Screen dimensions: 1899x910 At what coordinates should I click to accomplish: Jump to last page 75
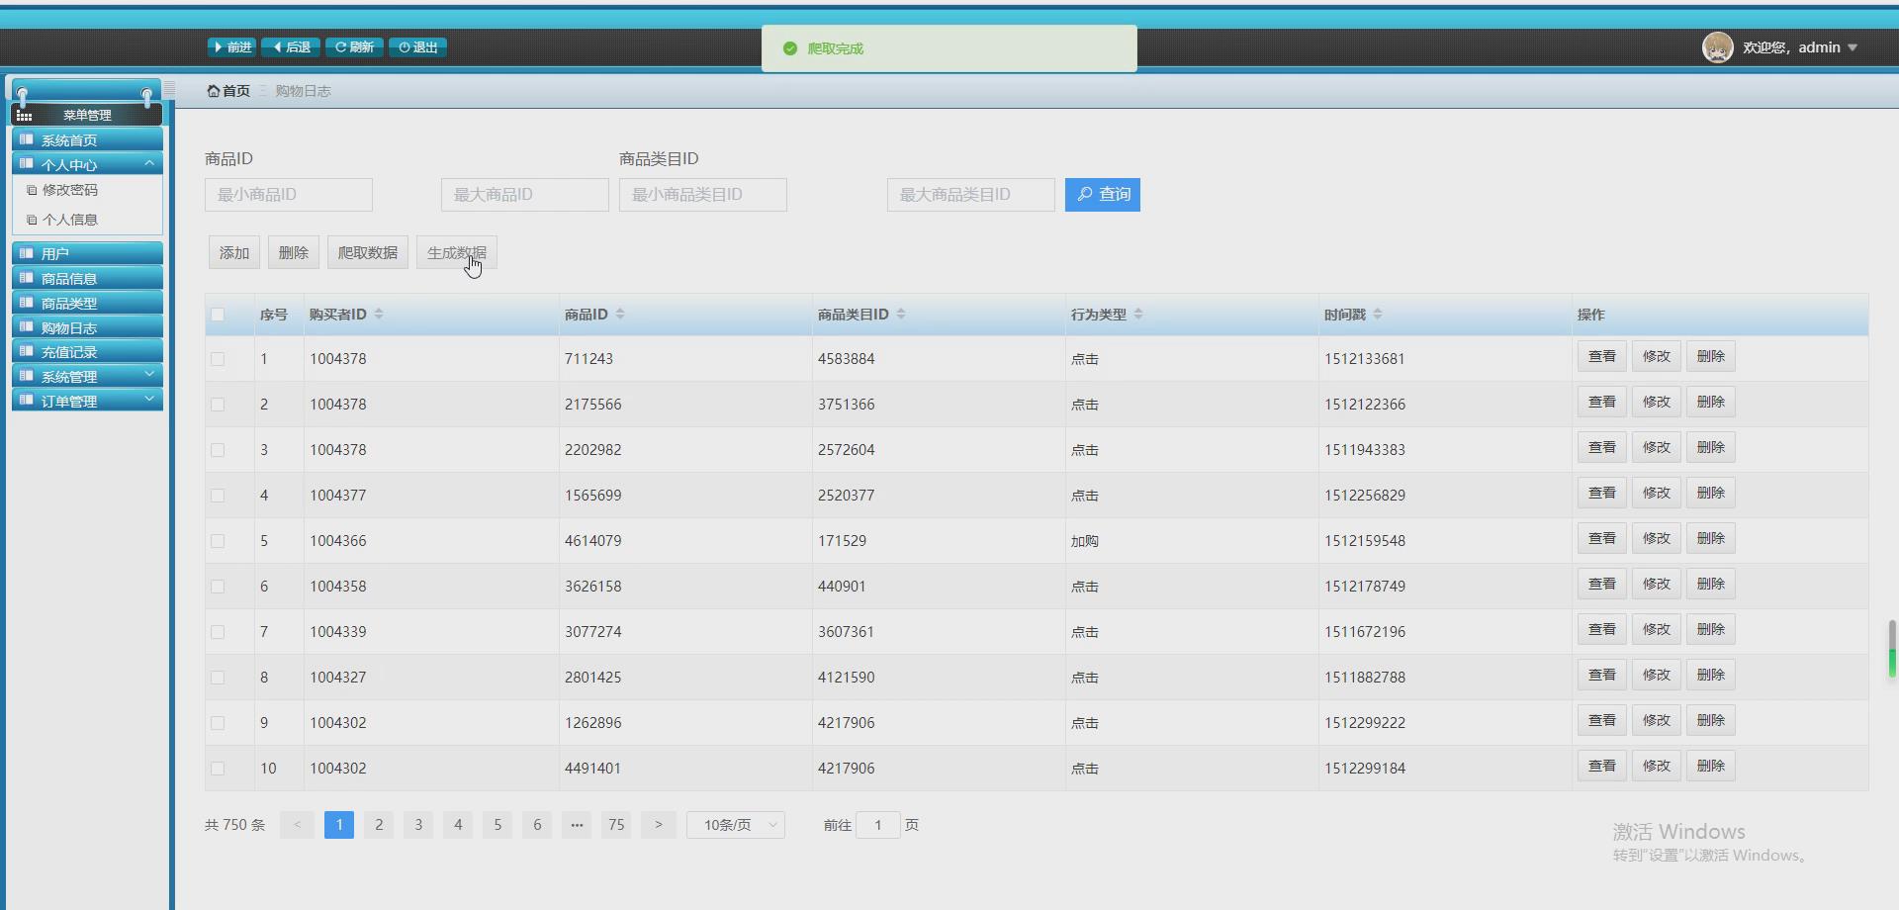616,825
